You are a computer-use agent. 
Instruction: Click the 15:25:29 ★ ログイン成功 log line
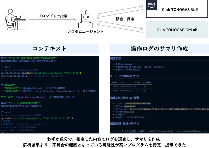(x=160, y=131)
